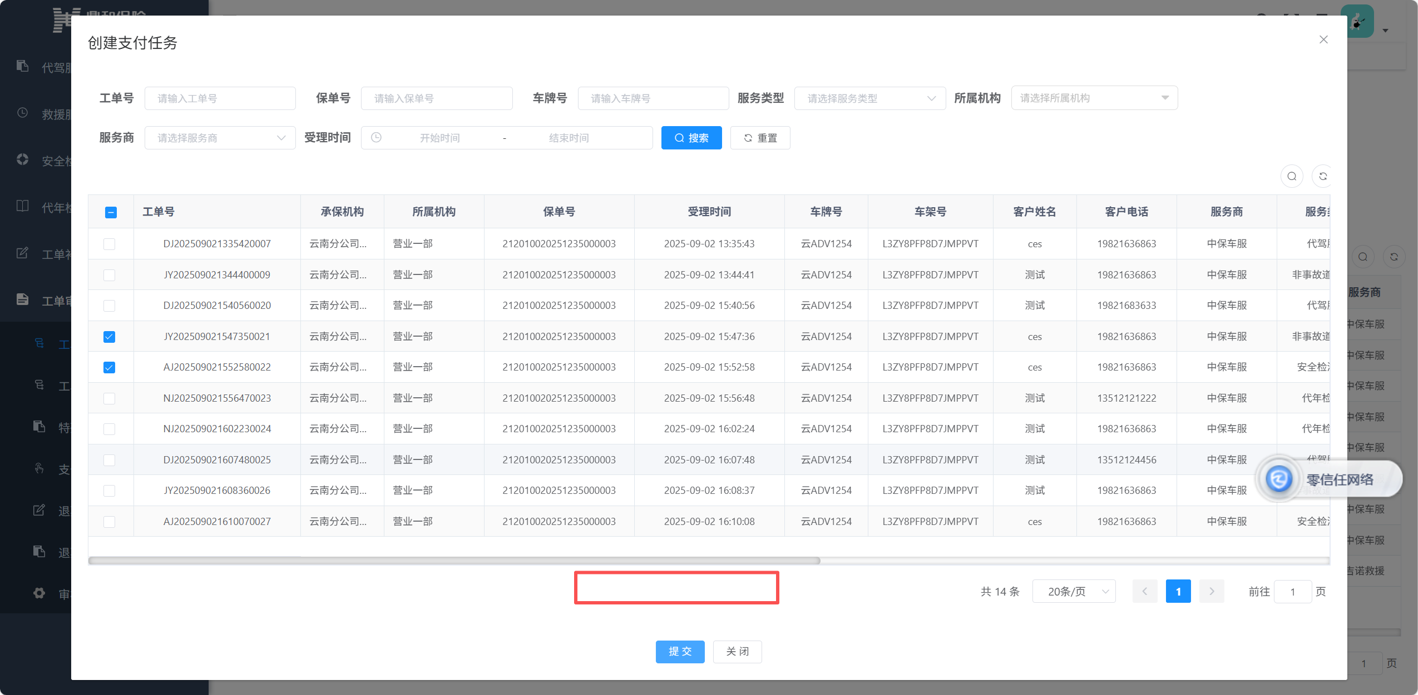
Task: Click the clock icon in the 受理时间 field
Action: point(376,137)
